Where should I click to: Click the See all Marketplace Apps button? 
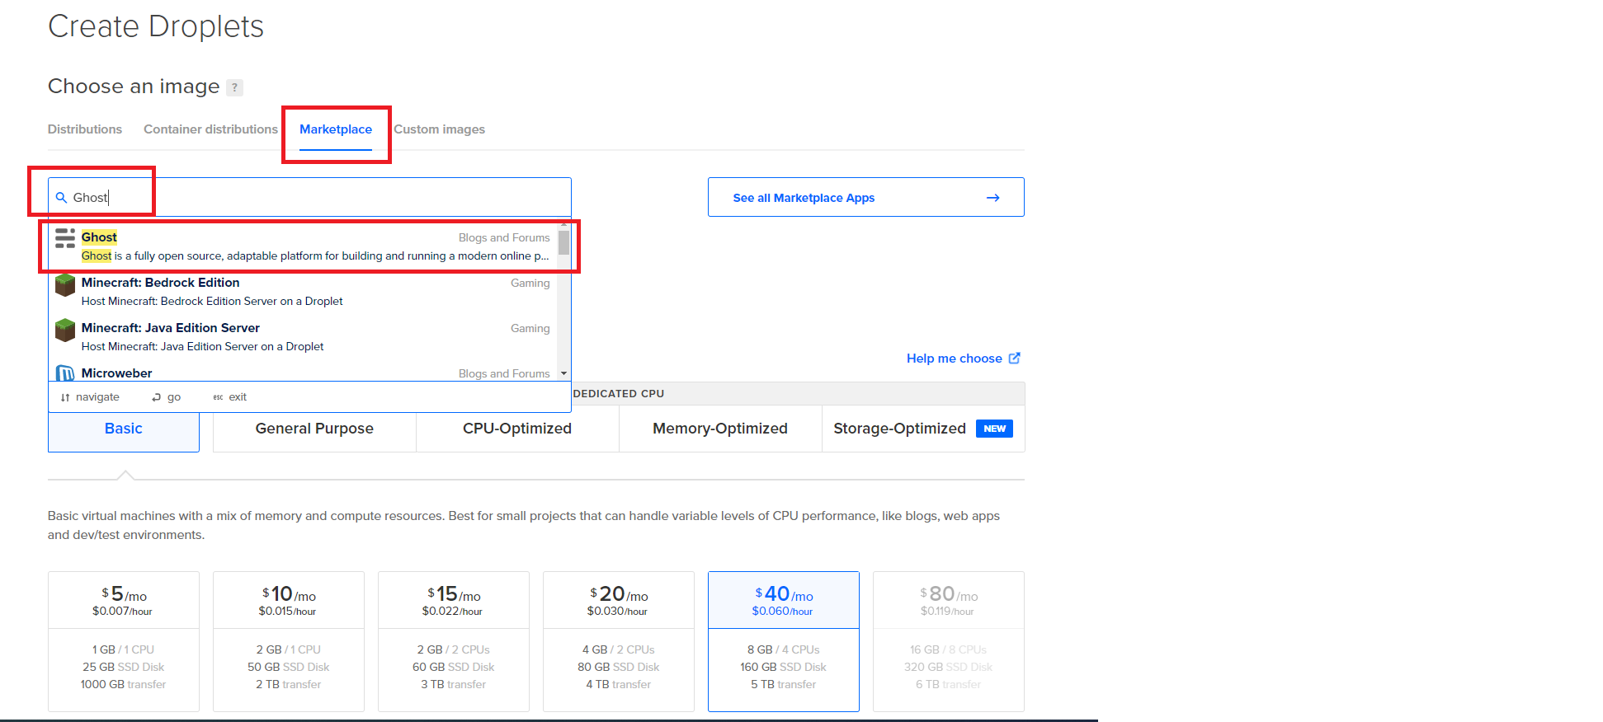click(x=866, y=197)
